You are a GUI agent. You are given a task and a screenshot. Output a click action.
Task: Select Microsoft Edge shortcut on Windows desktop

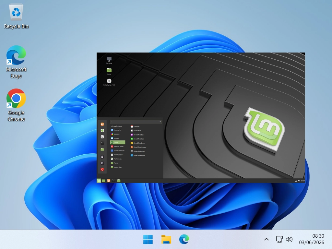coord(16,62)
